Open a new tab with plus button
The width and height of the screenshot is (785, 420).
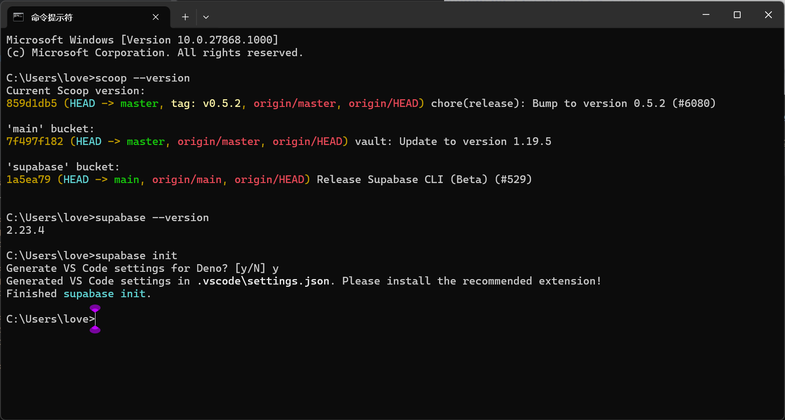pyautogui.click(x=185, y=17)
